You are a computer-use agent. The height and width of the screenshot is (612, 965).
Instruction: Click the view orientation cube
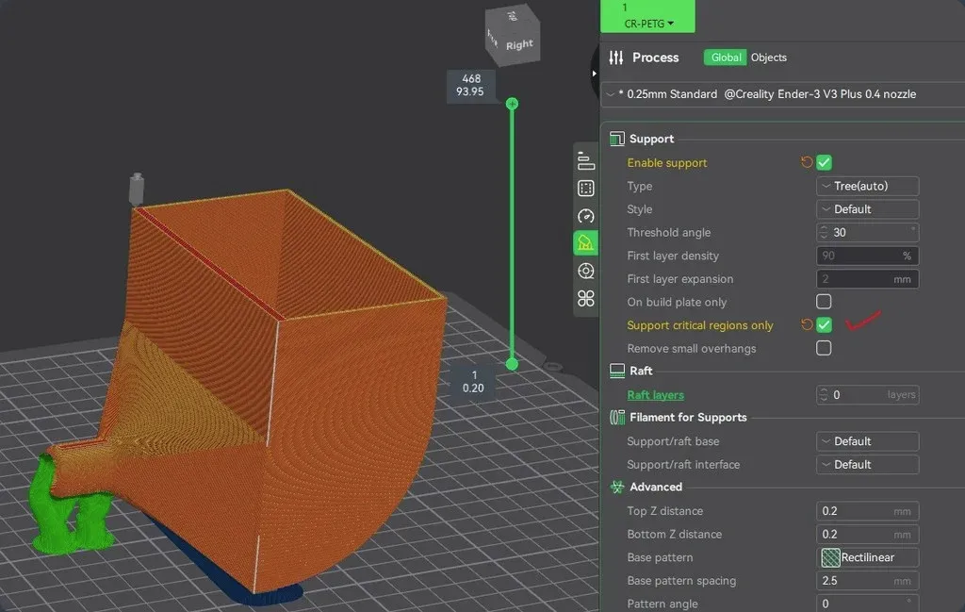(514, 36)
